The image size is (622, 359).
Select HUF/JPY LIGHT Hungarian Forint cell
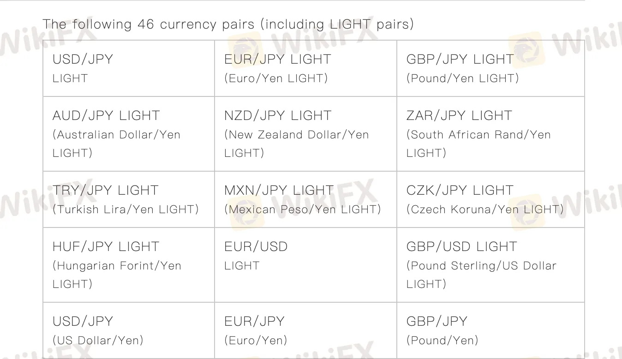coord(129,265)
